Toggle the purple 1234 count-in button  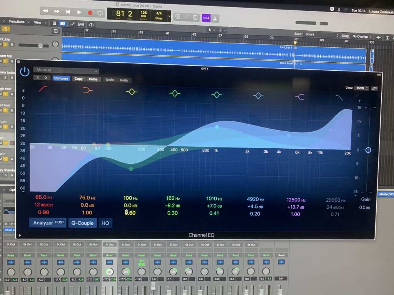(206, 18)
